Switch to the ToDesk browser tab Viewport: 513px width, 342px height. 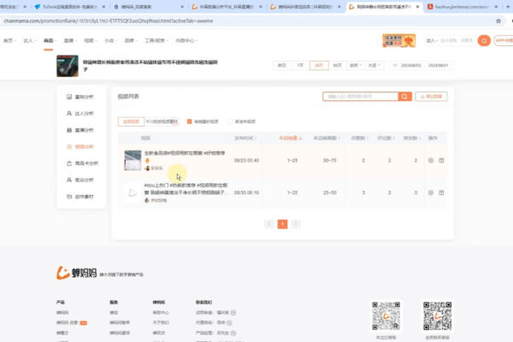coord(69,7)
